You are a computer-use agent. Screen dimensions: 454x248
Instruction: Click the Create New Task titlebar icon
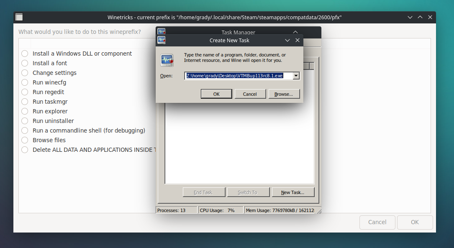(x=162, y=40)
